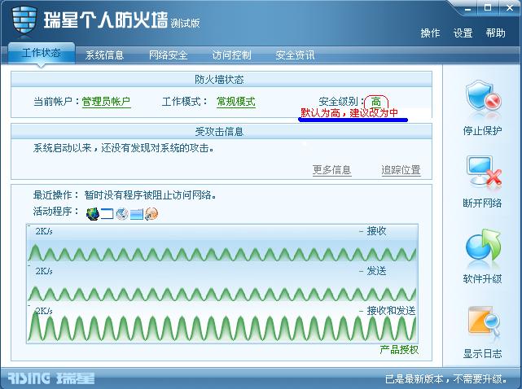This screenshot has height=389, width=522.
Task: Click the 停止保护 label text
Action: point(482,131)
